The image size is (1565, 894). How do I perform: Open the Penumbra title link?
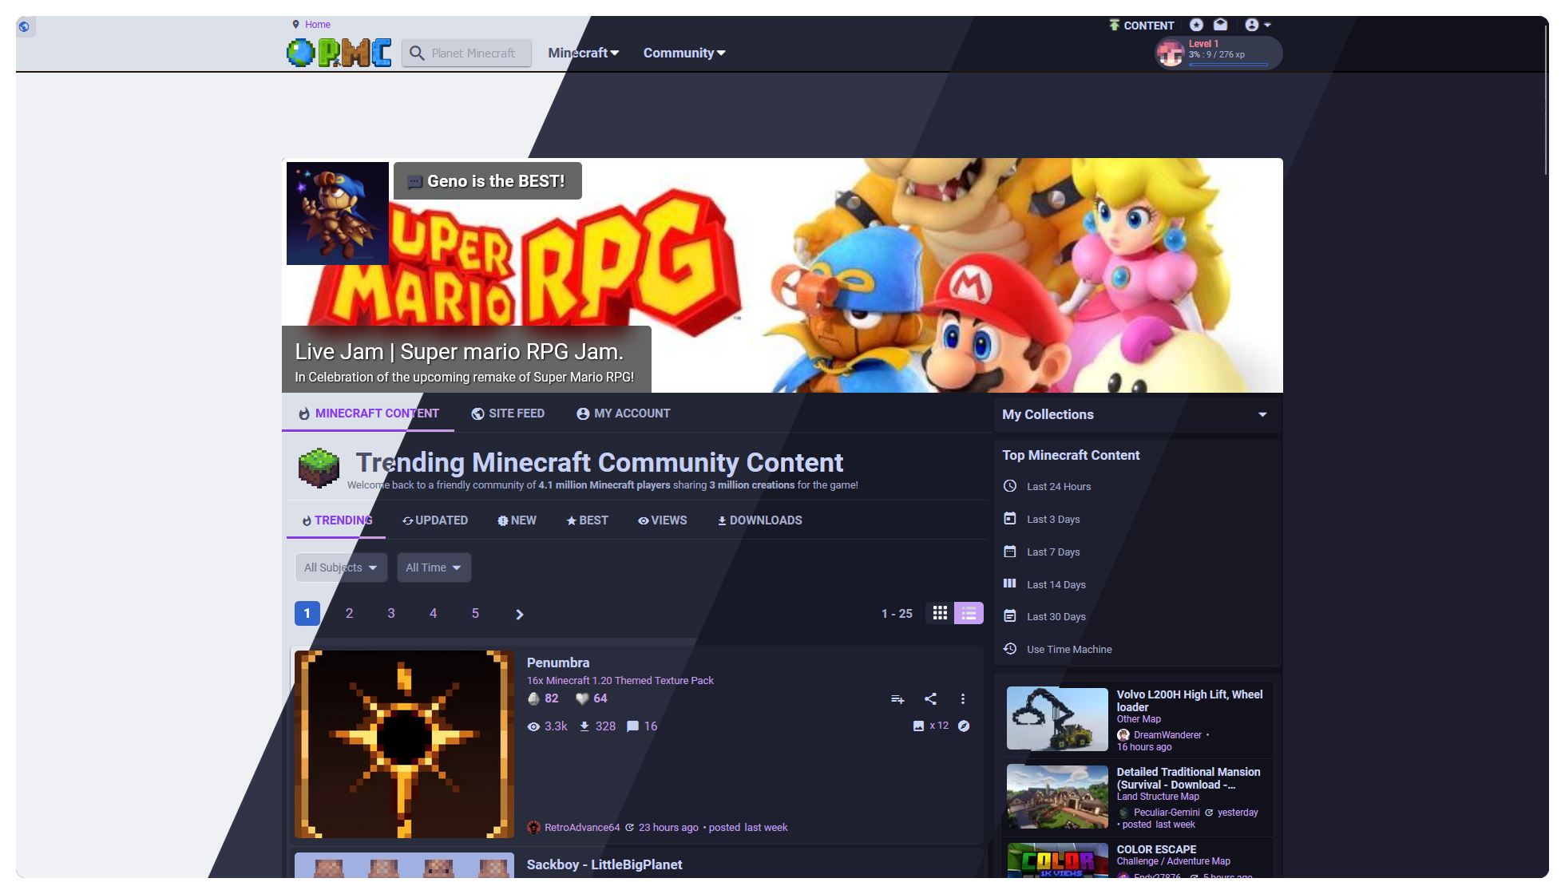click(558, 663)
